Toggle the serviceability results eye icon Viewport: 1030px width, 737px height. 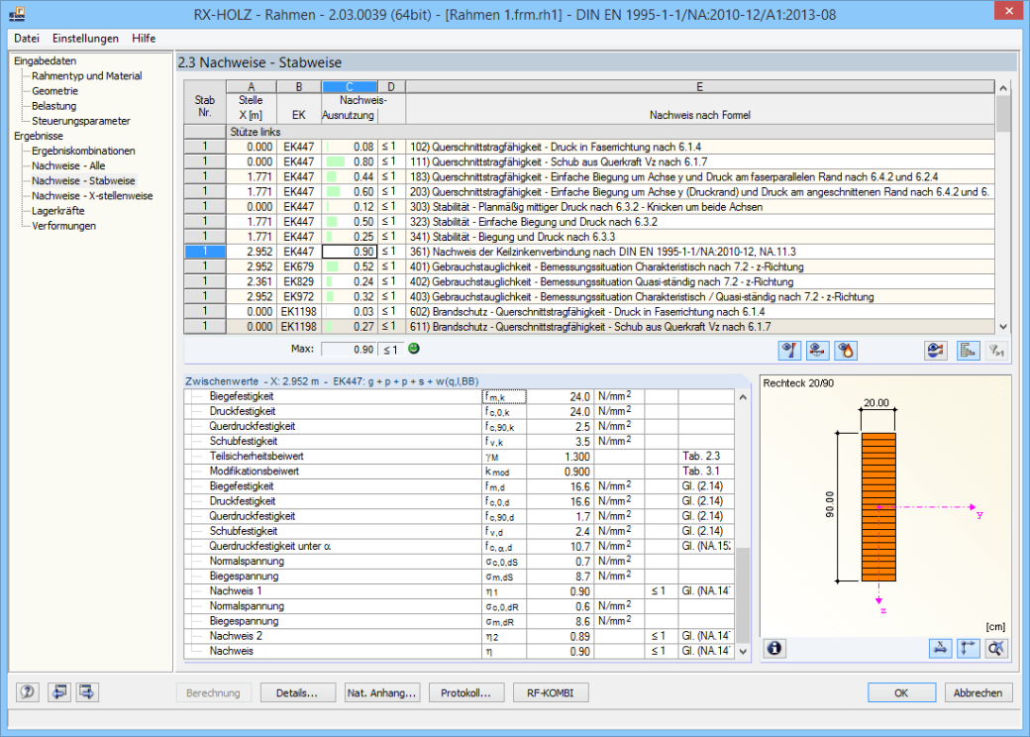(x=817, y=351)
